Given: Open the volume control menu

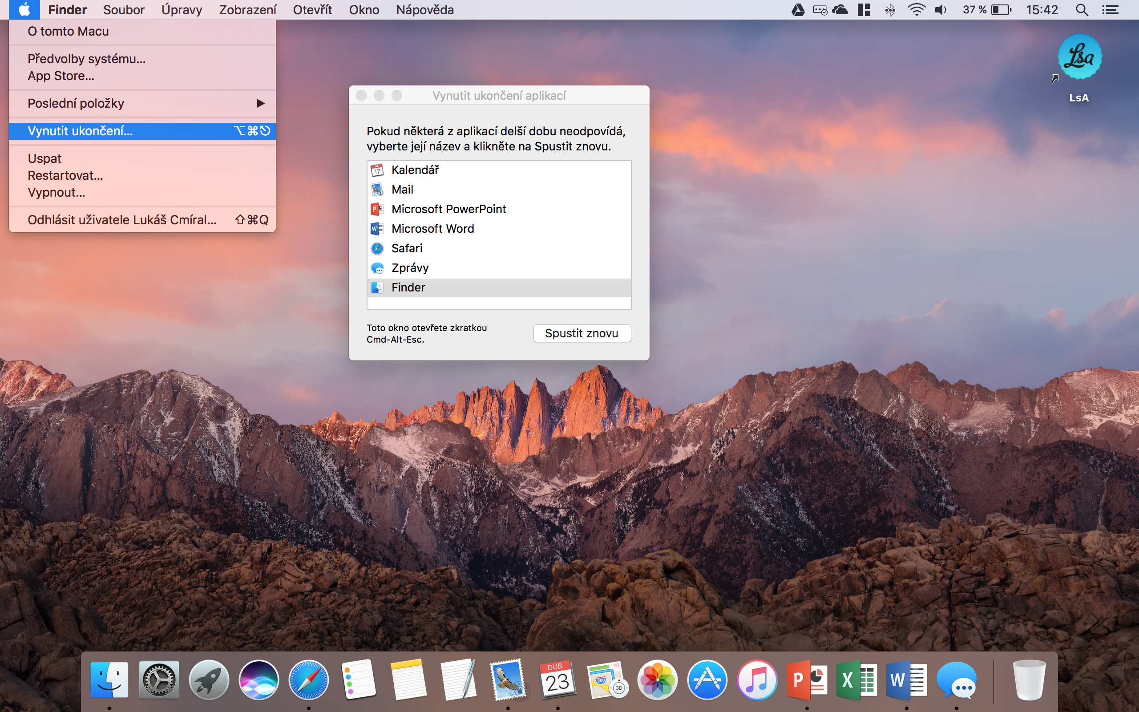Looking at the screenshot, I should pyautogui.click(x=941, y=10).
